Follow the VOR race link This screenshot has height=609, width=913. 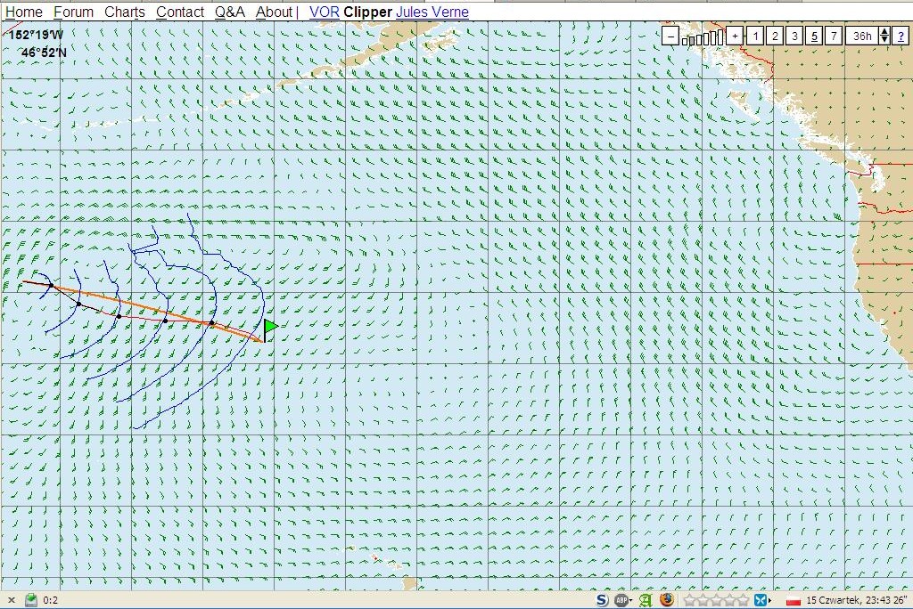tap(324, 12)
